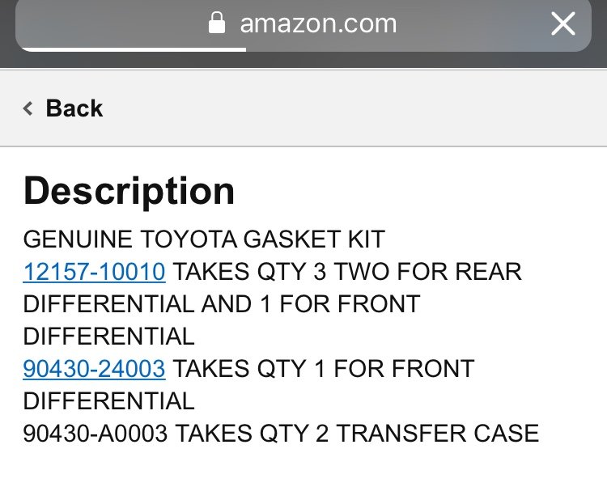Click the DIFFERENTIAL AND 1 FOR FRONT line

222,303
